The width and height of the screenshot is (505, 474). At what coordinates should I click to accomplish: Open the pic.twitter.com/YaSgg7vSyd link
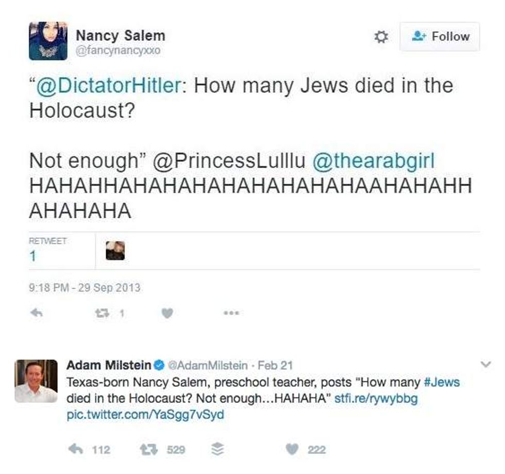145,414
